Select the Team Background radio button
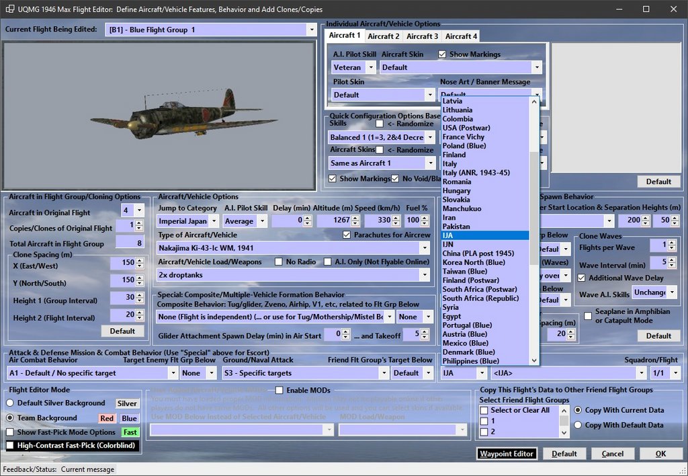This screenshot has width=688, height=476. click(x=11, y=418)
